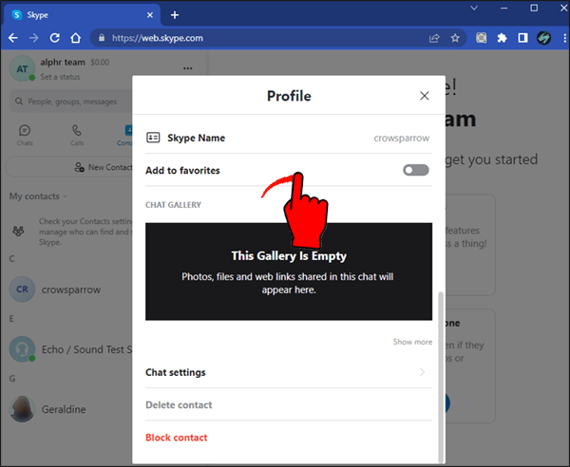Image resolution: width=570 pixels, height=467 pixels.
Task: Click alphr team AT avatar
Action: (x=22, y=68)
